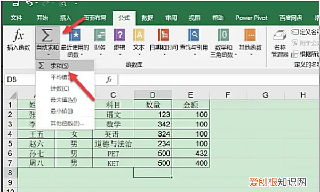Screen dimensions: 320x192
Task: Open the File (文件) tab
Action: 17,18
